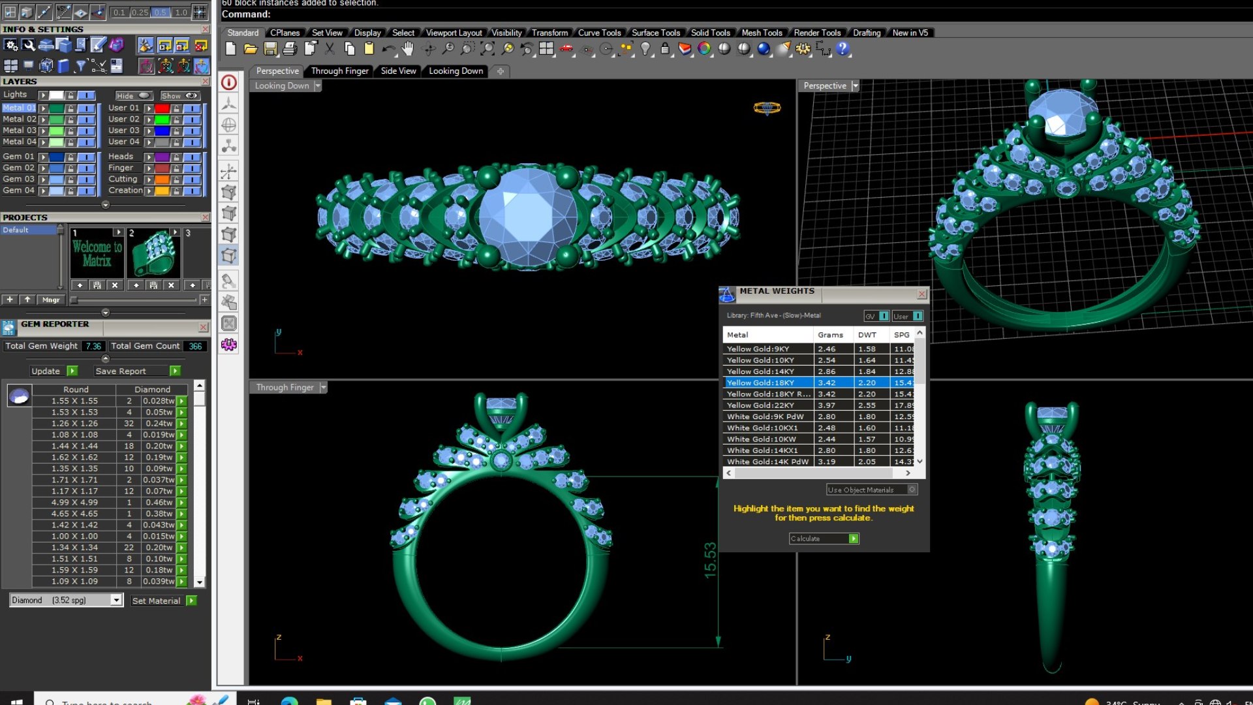Open the Through Finger viewport dropdown arrow
1253x705 pixels.
tap(323, 388)
